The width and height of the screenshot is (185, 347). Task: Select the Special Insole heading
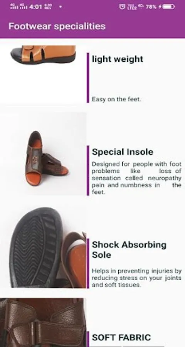tap(123, 152)
